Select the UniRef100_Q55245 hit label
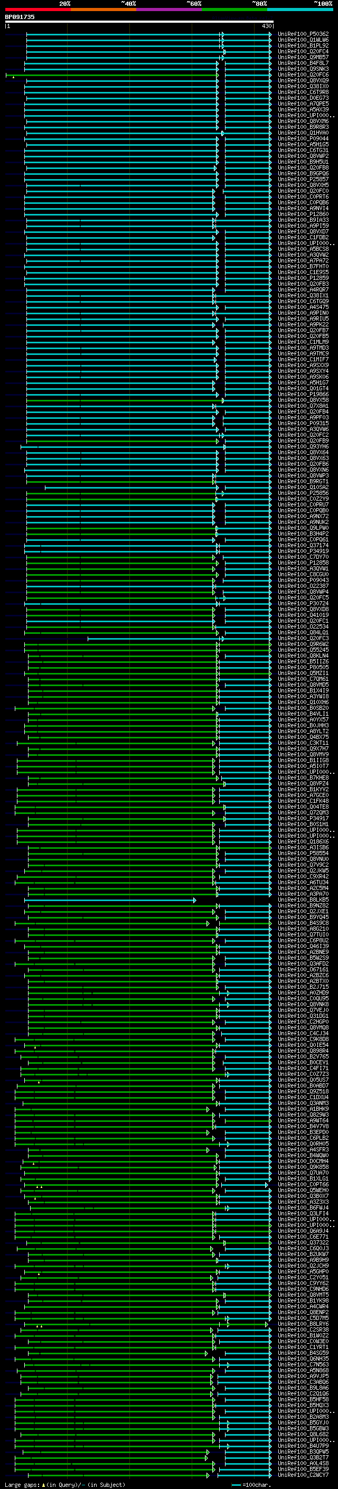This screenshot has height=1489, width=338. coord(303,650)
